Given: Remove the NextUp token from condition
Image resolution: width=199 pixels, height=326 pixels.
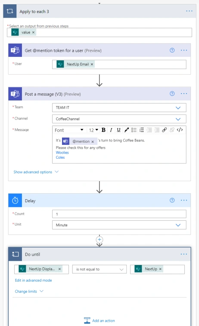Looking at the screenshot, I should click(160, 269).
